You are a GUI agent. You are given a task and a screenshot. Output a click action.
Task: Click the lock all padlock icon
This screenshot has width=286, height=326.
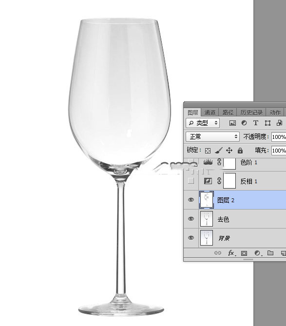coord(240,150)
